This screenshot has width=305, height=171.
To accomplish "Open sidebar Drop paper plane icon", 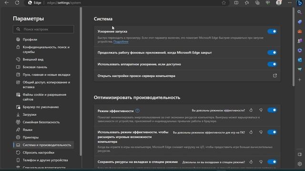I will point(300,69).
